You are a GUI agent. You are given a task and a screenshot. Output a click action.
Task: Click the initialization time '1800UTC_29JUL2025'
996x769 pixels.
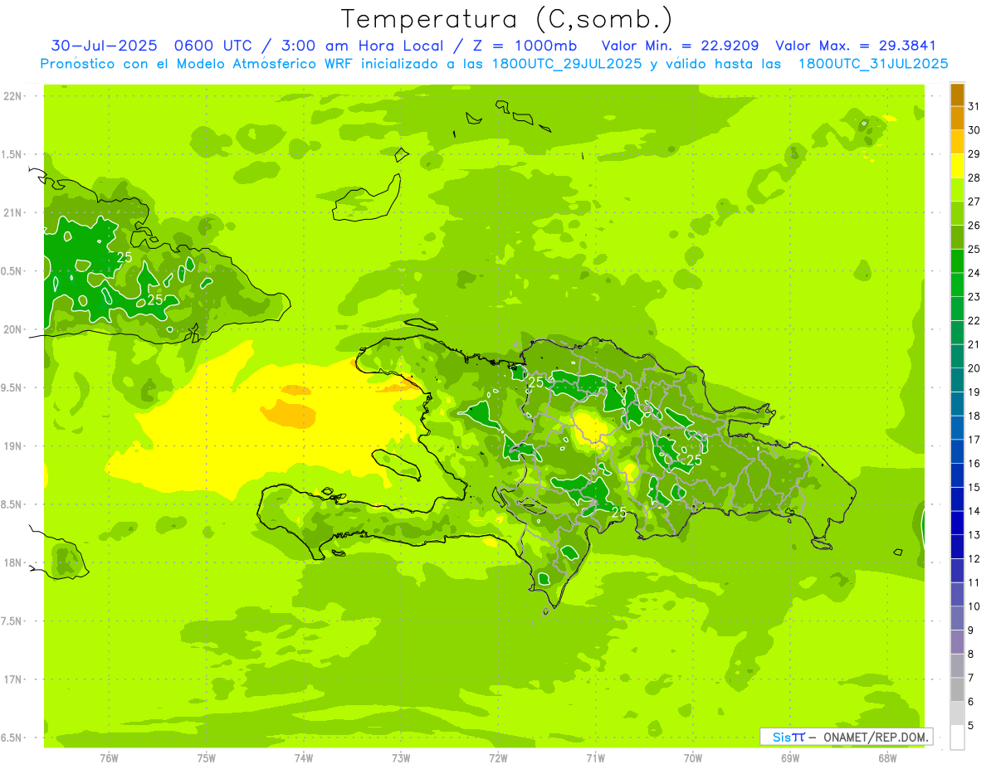(x=567, y=64)
